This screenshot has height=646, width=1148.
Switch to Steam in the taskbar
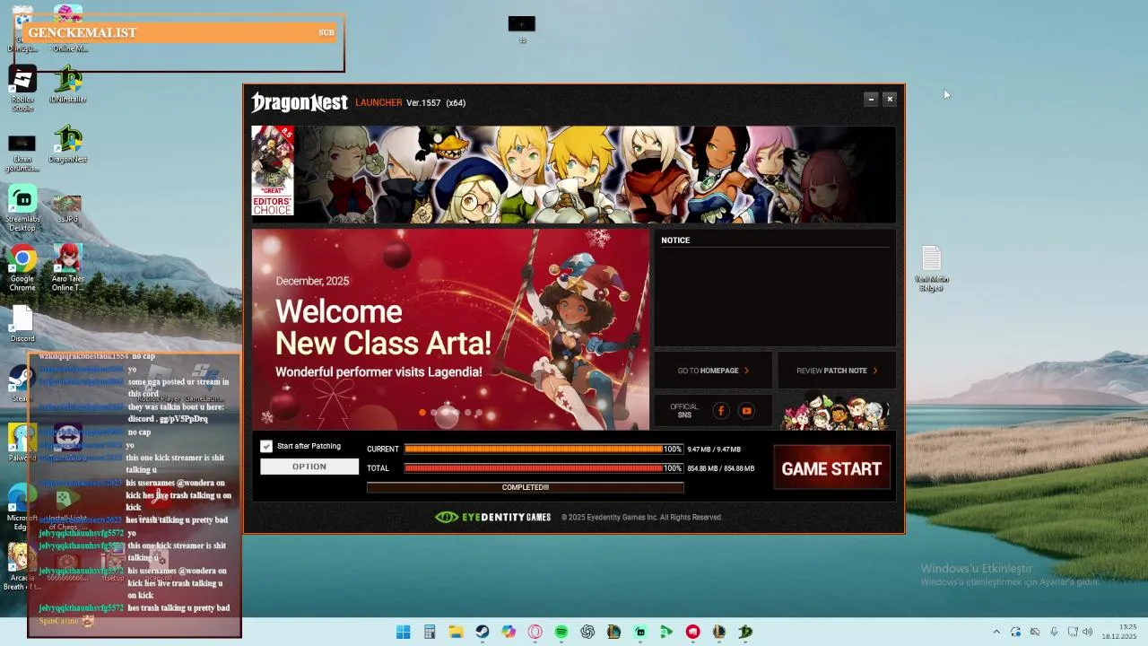[483, 632]
